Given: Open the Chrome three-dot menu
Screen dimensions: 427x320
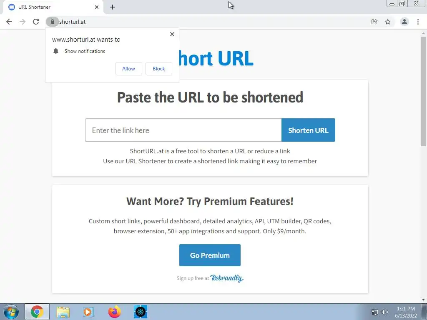Looking at the screenshot, I should pos(418,22).
